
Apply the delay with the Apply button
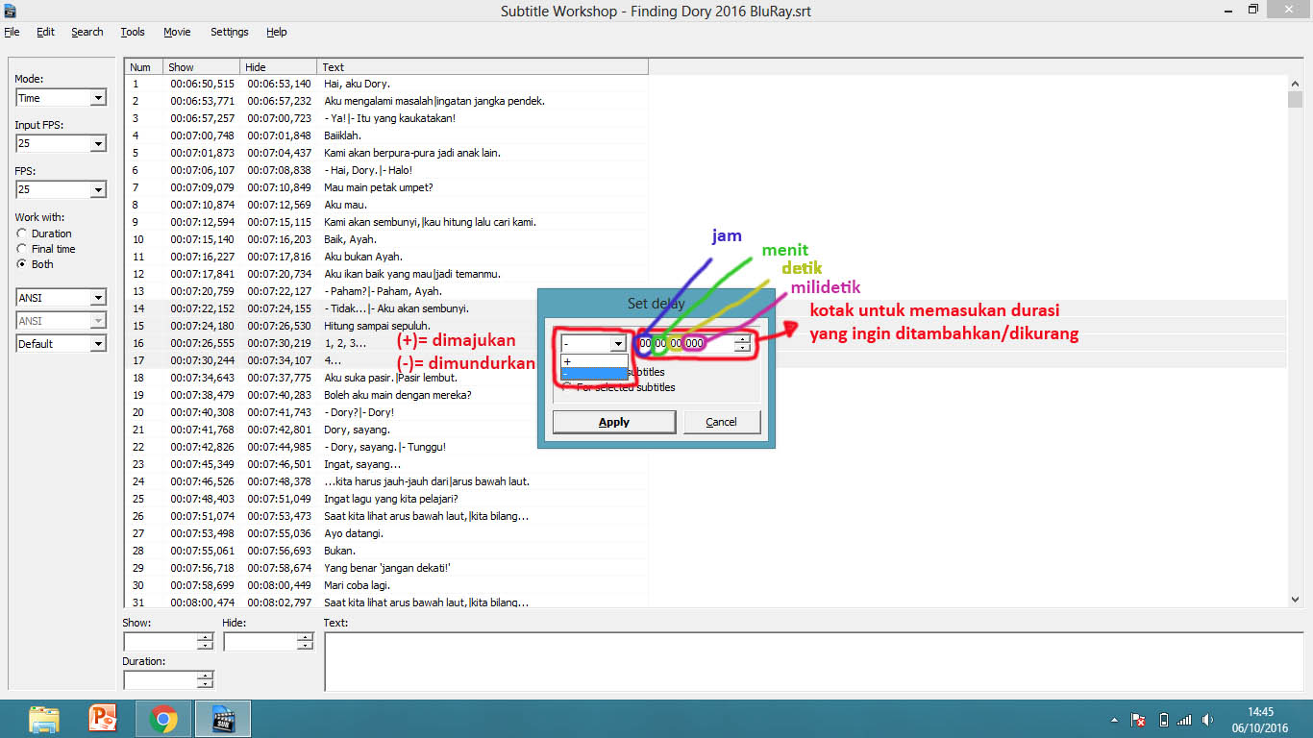pyautogui.click(x=614, y=422)
